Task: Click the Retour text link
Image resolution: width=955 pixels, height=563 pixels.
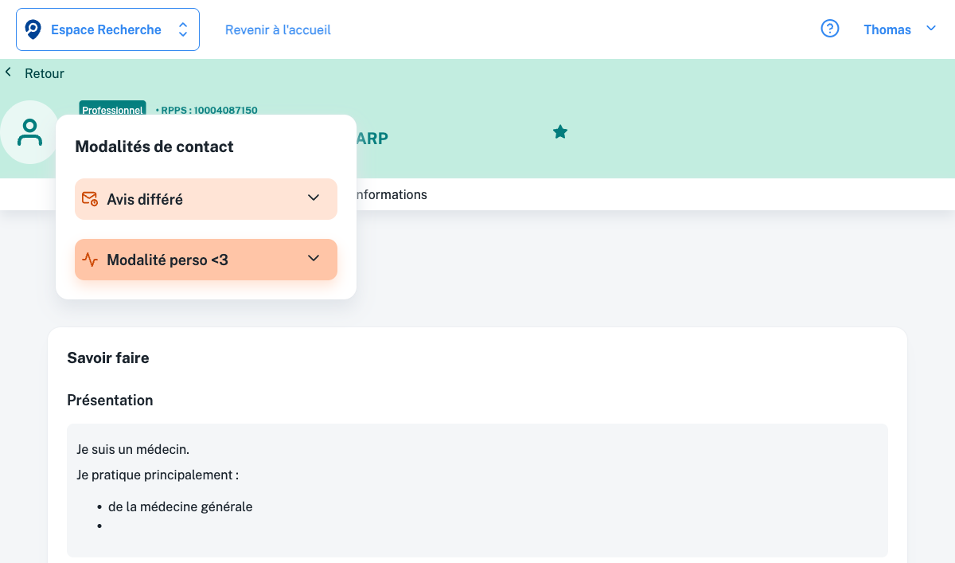Action: coord(45,73)
